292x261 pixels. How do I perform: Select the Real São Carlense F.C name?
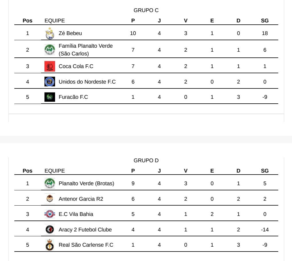[86, 245]
